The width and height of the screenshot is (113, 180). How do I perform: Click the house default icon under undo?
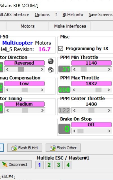[x=51, y=70]
